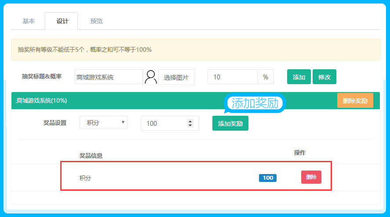The image size is (390, 217).
Task: Click the blue 添加奖励 callout bubble
Action: pos(255,103)
